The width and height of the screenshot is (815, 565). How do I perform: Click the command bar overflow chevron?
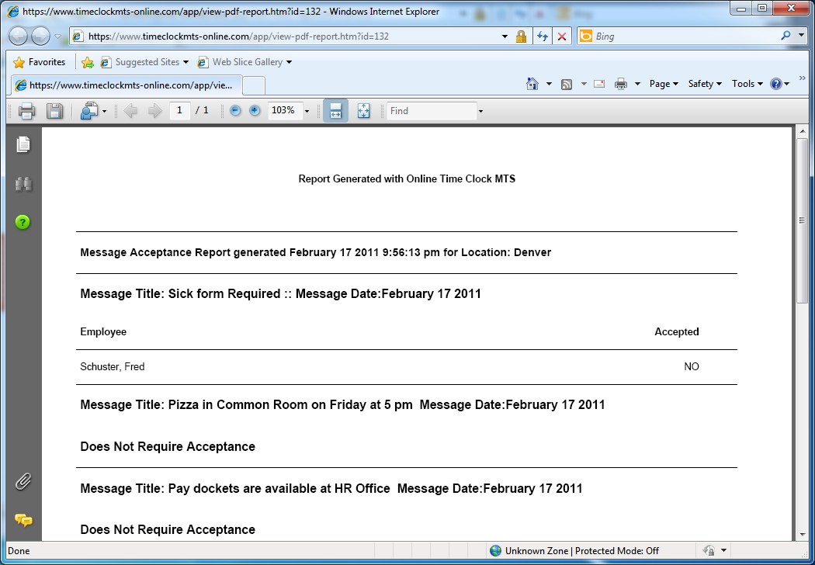802,78
